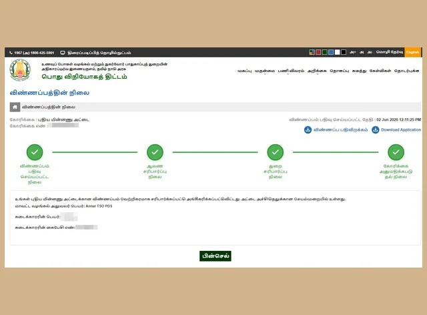427x315 pixels.
Task: Select the white theme swatch
Action: click(337, 52)
